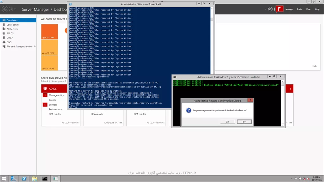The height and width of the screenshot is (182, 324).
Task: Click the DNS sidebar icon
Action: 4,42
